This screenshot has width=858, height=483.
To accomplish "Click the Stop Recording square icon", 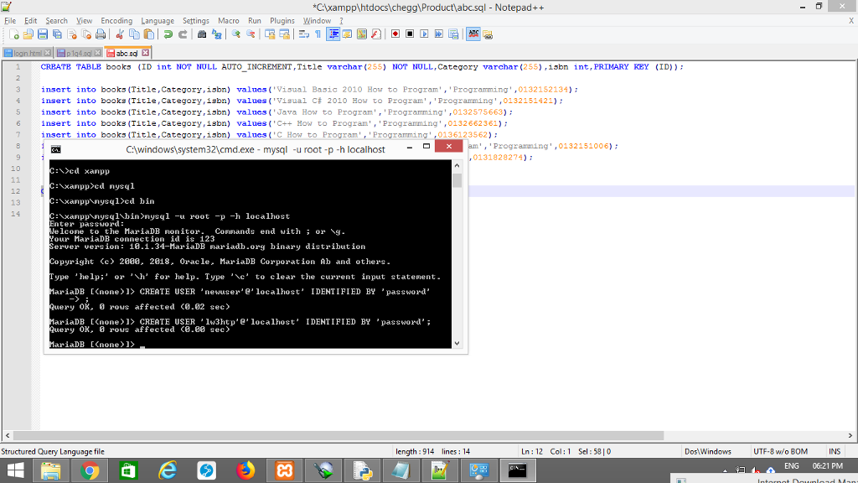I will [x=410, y=34].
